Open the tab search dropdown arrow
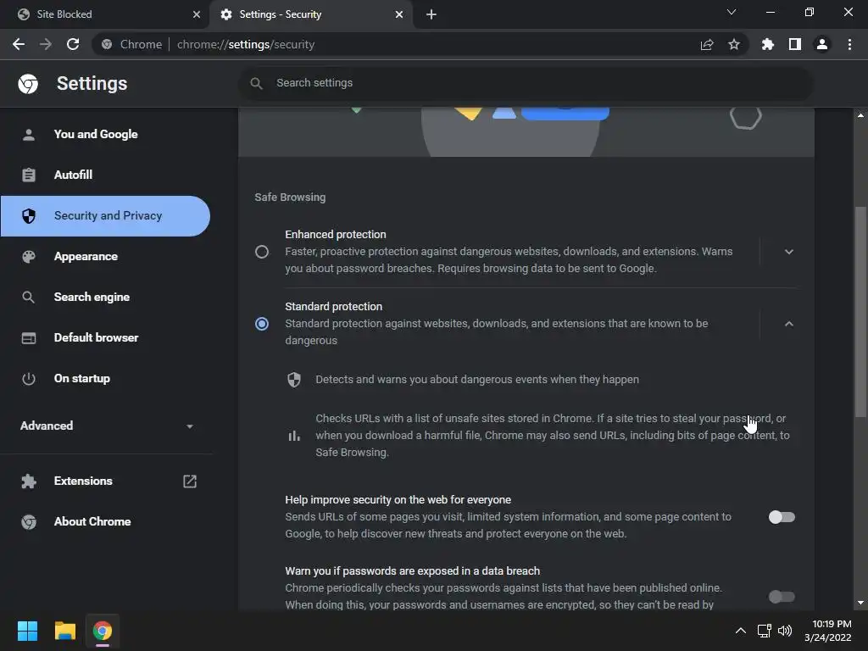This screenshot has width=868, height=651. (x=732, y=12)
